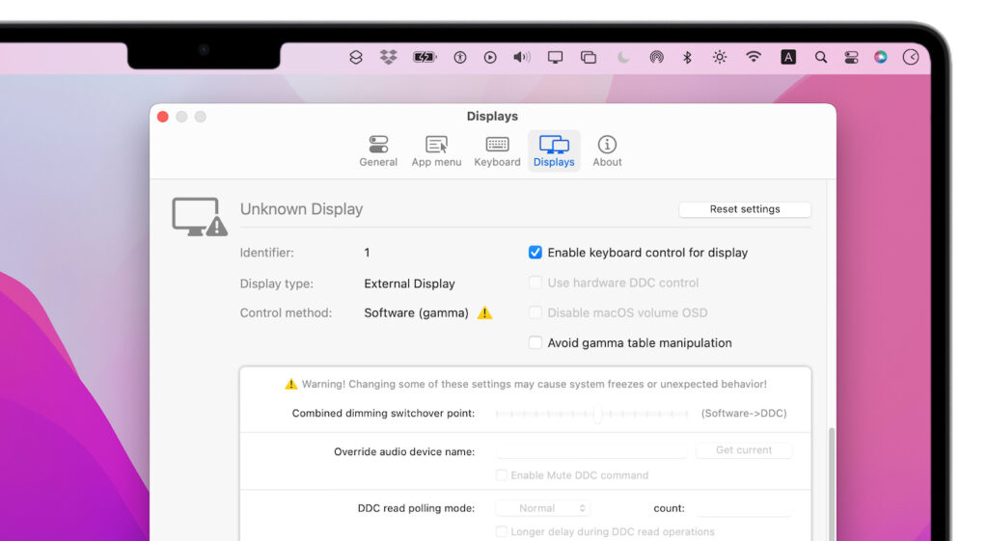Click the Get current audio device button
The image size is (988, 541).
[x=744, y=449]
